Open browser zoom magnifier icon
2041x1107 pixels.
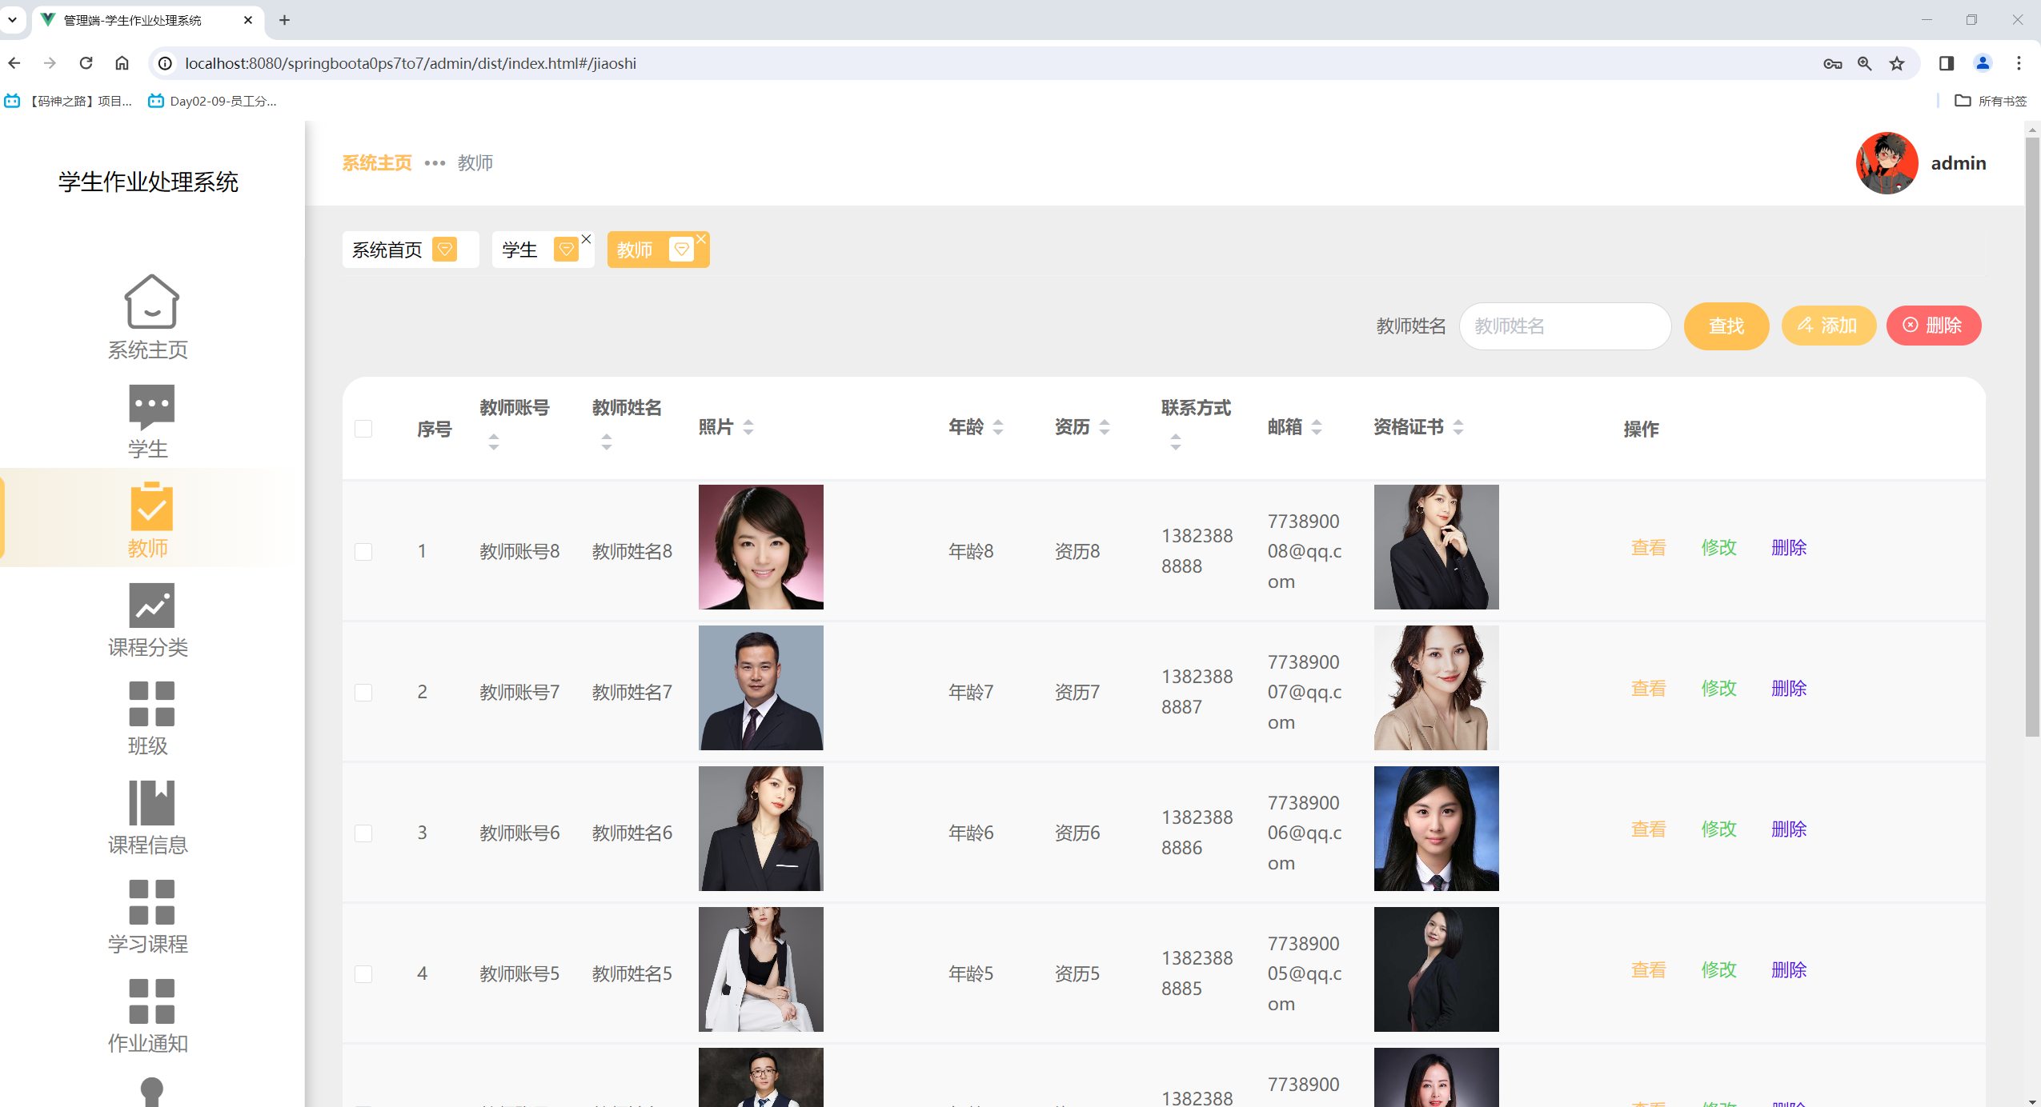click(x=1864, y=63)
